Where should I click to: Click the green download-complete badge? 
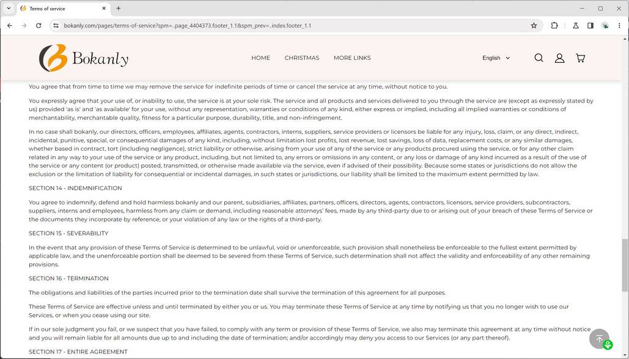pyautogui.click(x=607, y=344)
